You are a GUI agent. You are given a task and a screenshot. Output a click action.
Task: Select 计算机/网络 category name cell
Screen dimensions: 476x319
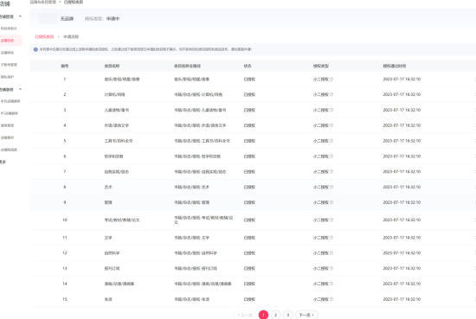click(115, 94)
